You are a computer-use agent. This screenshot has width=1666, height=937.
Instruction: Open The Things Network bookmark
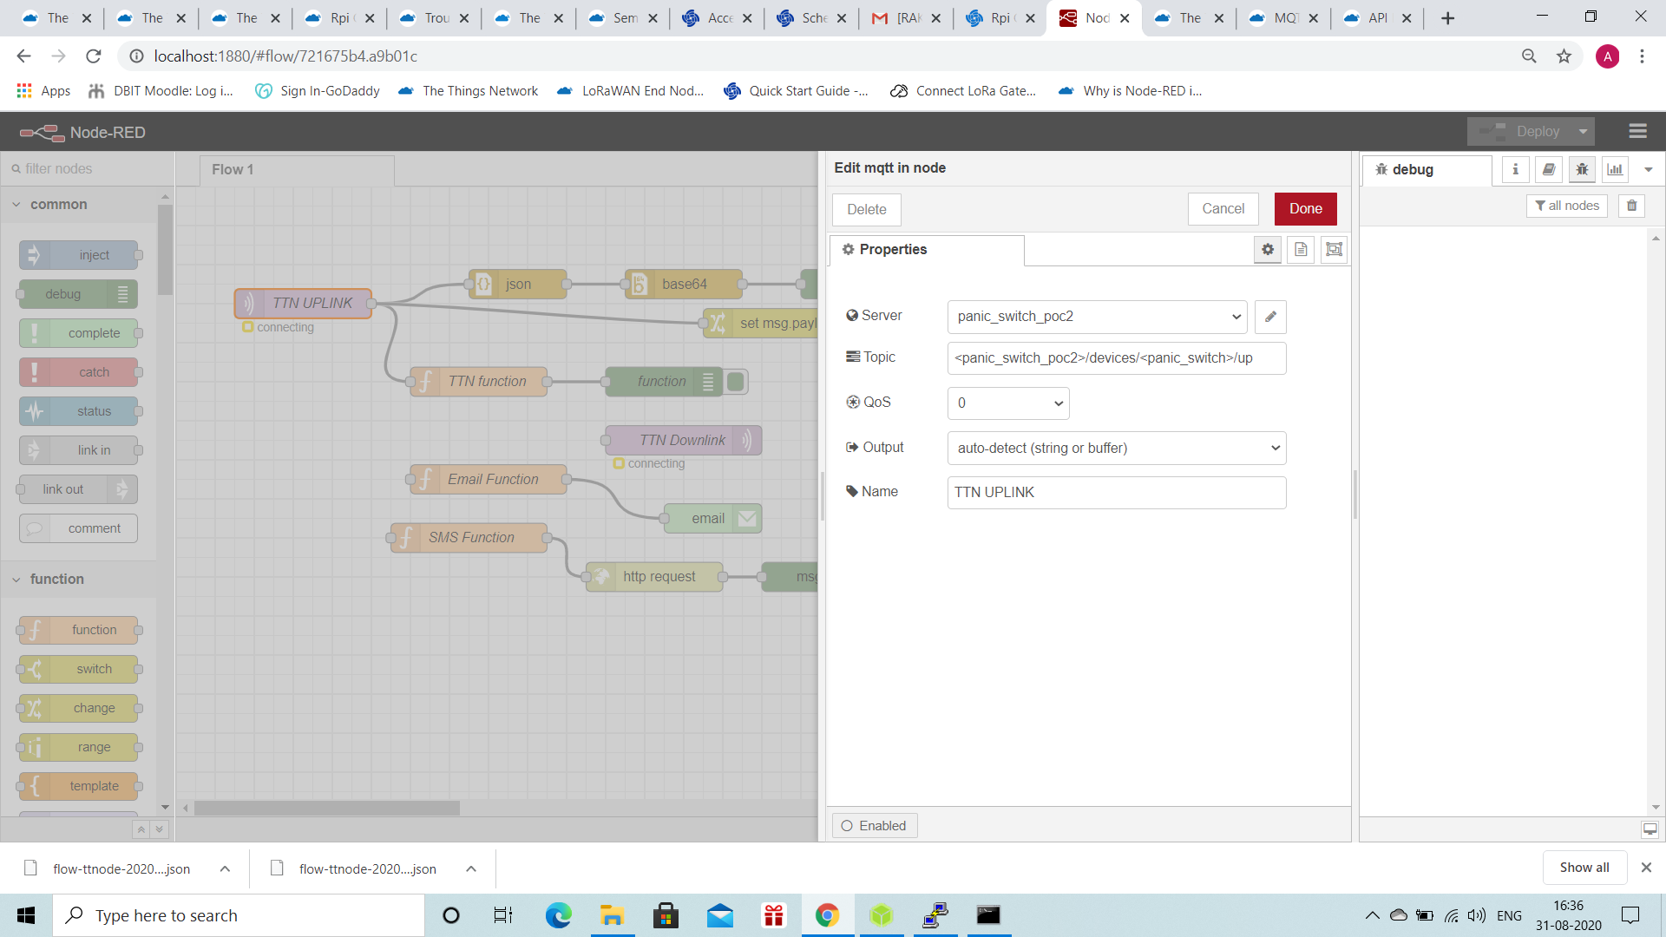pos(468,91)
